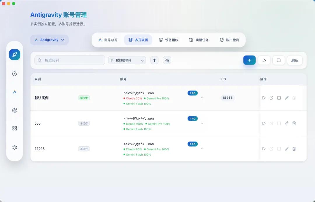Screen dimensions: 315x202
Task: Click the 333 instance name
Action: click(x=38, y=123)
